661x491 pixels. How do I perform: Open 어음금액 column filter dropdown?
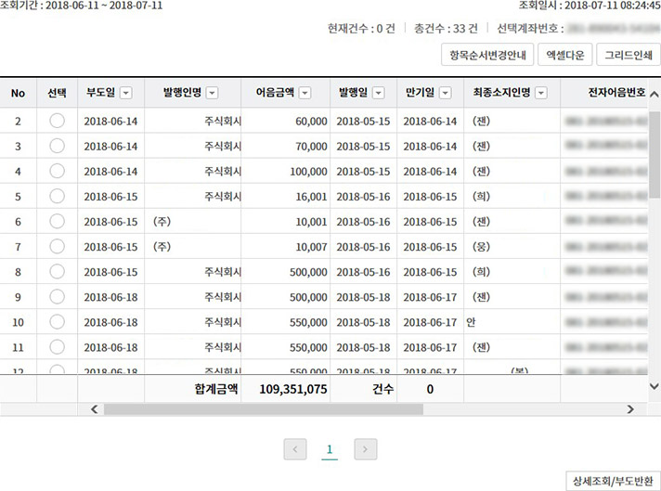305,93
